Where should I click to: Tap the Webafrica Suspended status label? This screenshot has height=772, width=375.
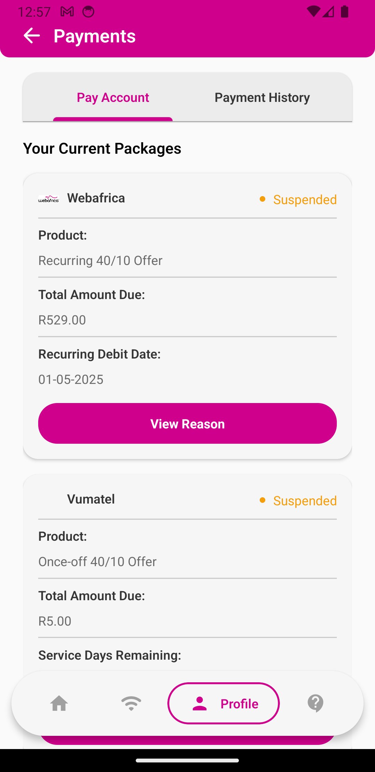(305, 200)
